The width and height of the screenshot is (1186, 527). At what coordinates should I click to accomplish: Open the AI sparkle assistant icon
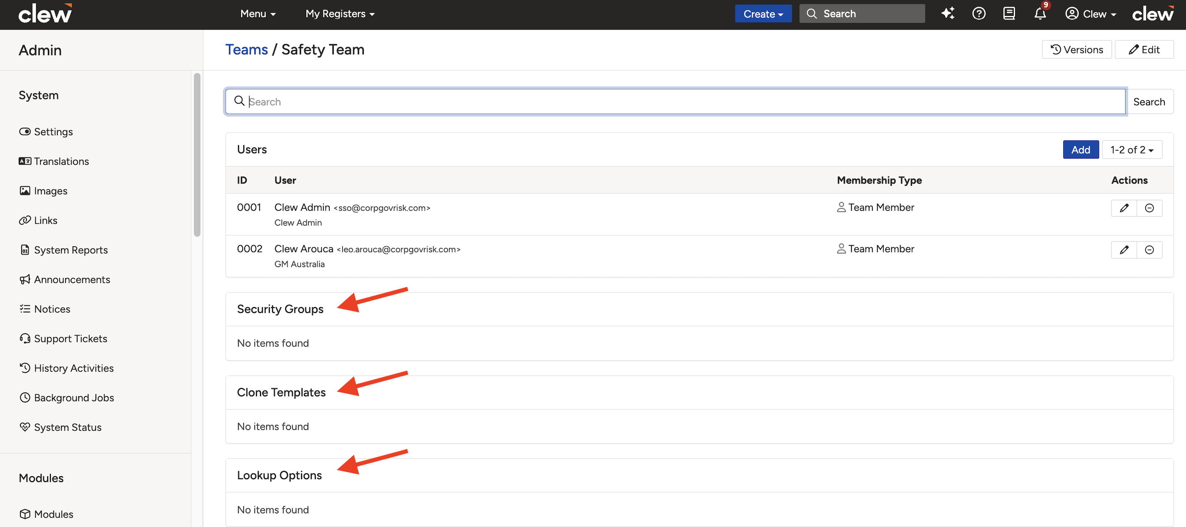[948, 13]
